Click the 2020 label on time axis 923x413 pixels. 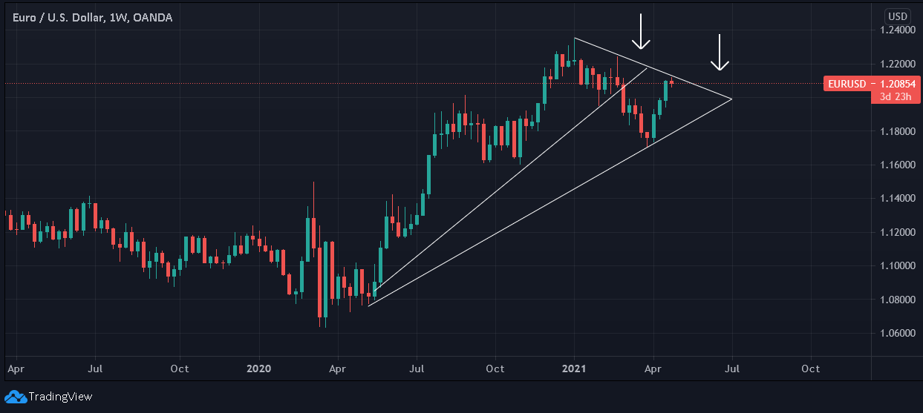(259, 369)
